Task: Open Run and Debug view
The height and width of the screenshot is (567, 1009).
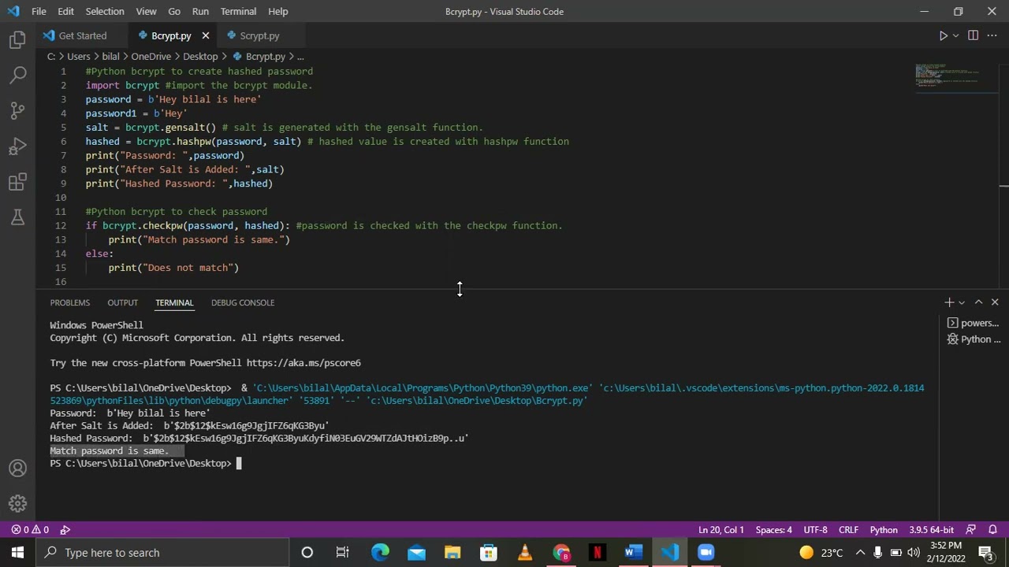Action: (17, 146)
